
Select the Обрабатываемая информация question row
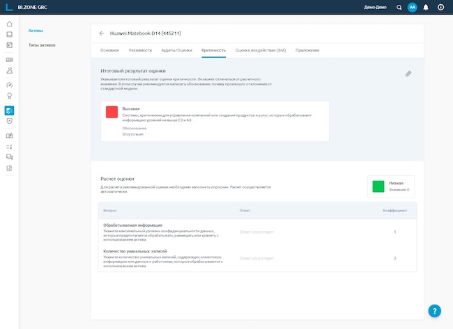(257, 232)
